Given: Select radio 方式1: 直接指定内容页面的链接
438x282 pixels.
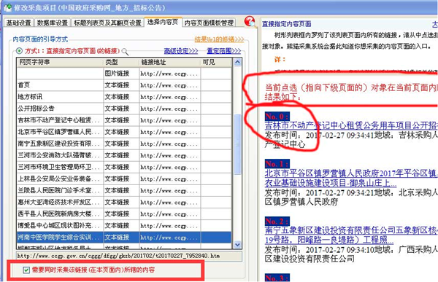Looking at the screenshot, I should pyautogui.click(x=19, y=51).
